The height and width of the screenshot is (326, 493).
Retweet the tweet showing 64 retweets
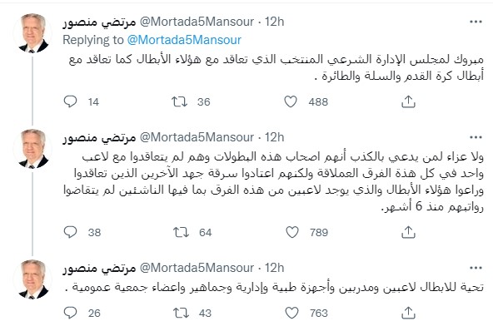tap(181, 232)
